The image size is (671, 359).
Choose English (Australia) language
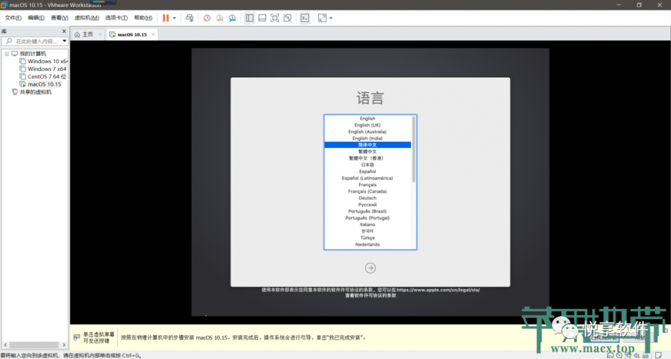(x=368, y=132)
